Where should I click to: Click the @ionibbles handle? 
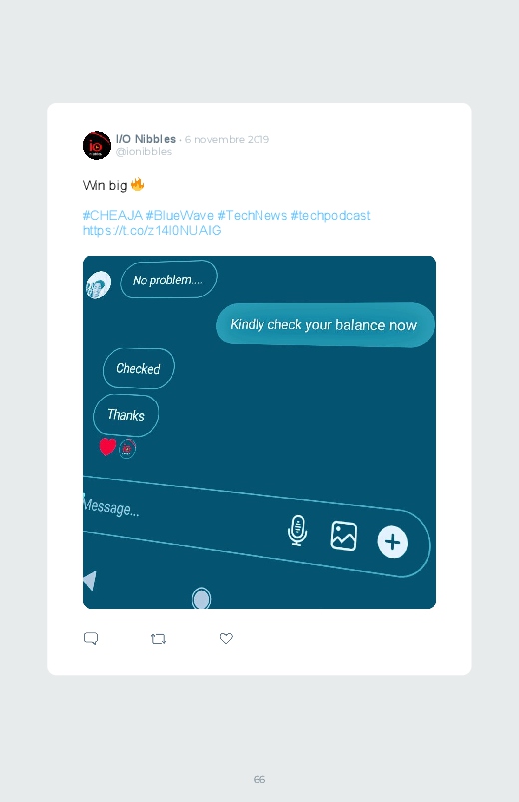[x=144, y=152]
